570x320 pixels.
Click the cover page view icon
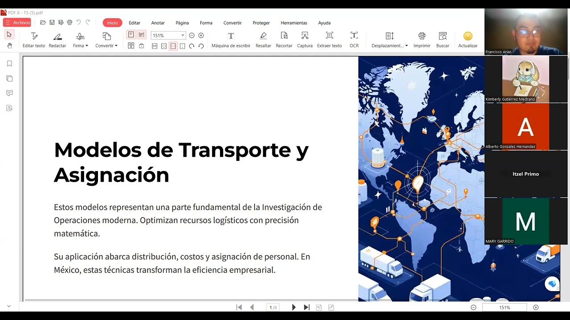[142, 46]
